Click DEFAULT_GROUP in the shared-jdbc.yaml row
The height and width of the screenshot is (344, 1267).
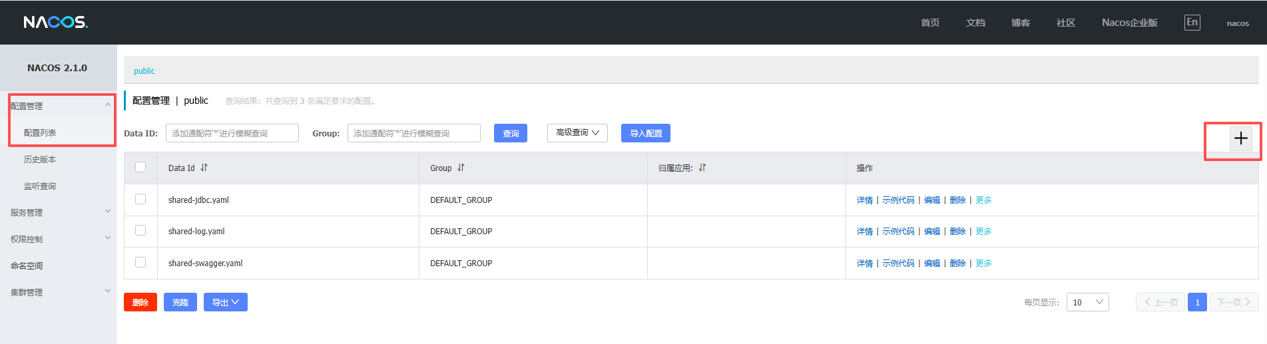(461, 200)
